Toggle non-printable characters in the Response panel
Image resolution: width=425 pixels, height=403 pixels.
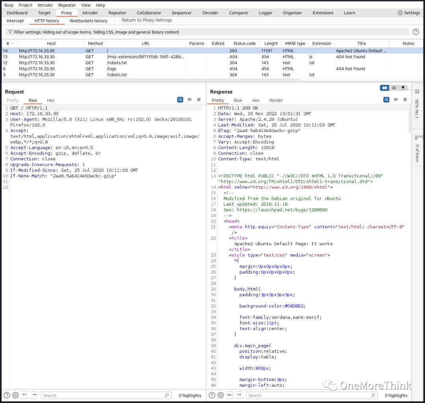[396, 99]
